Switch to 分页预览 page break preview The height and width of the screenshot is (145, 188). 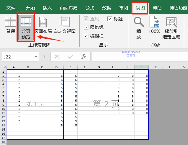pos(26,27)
